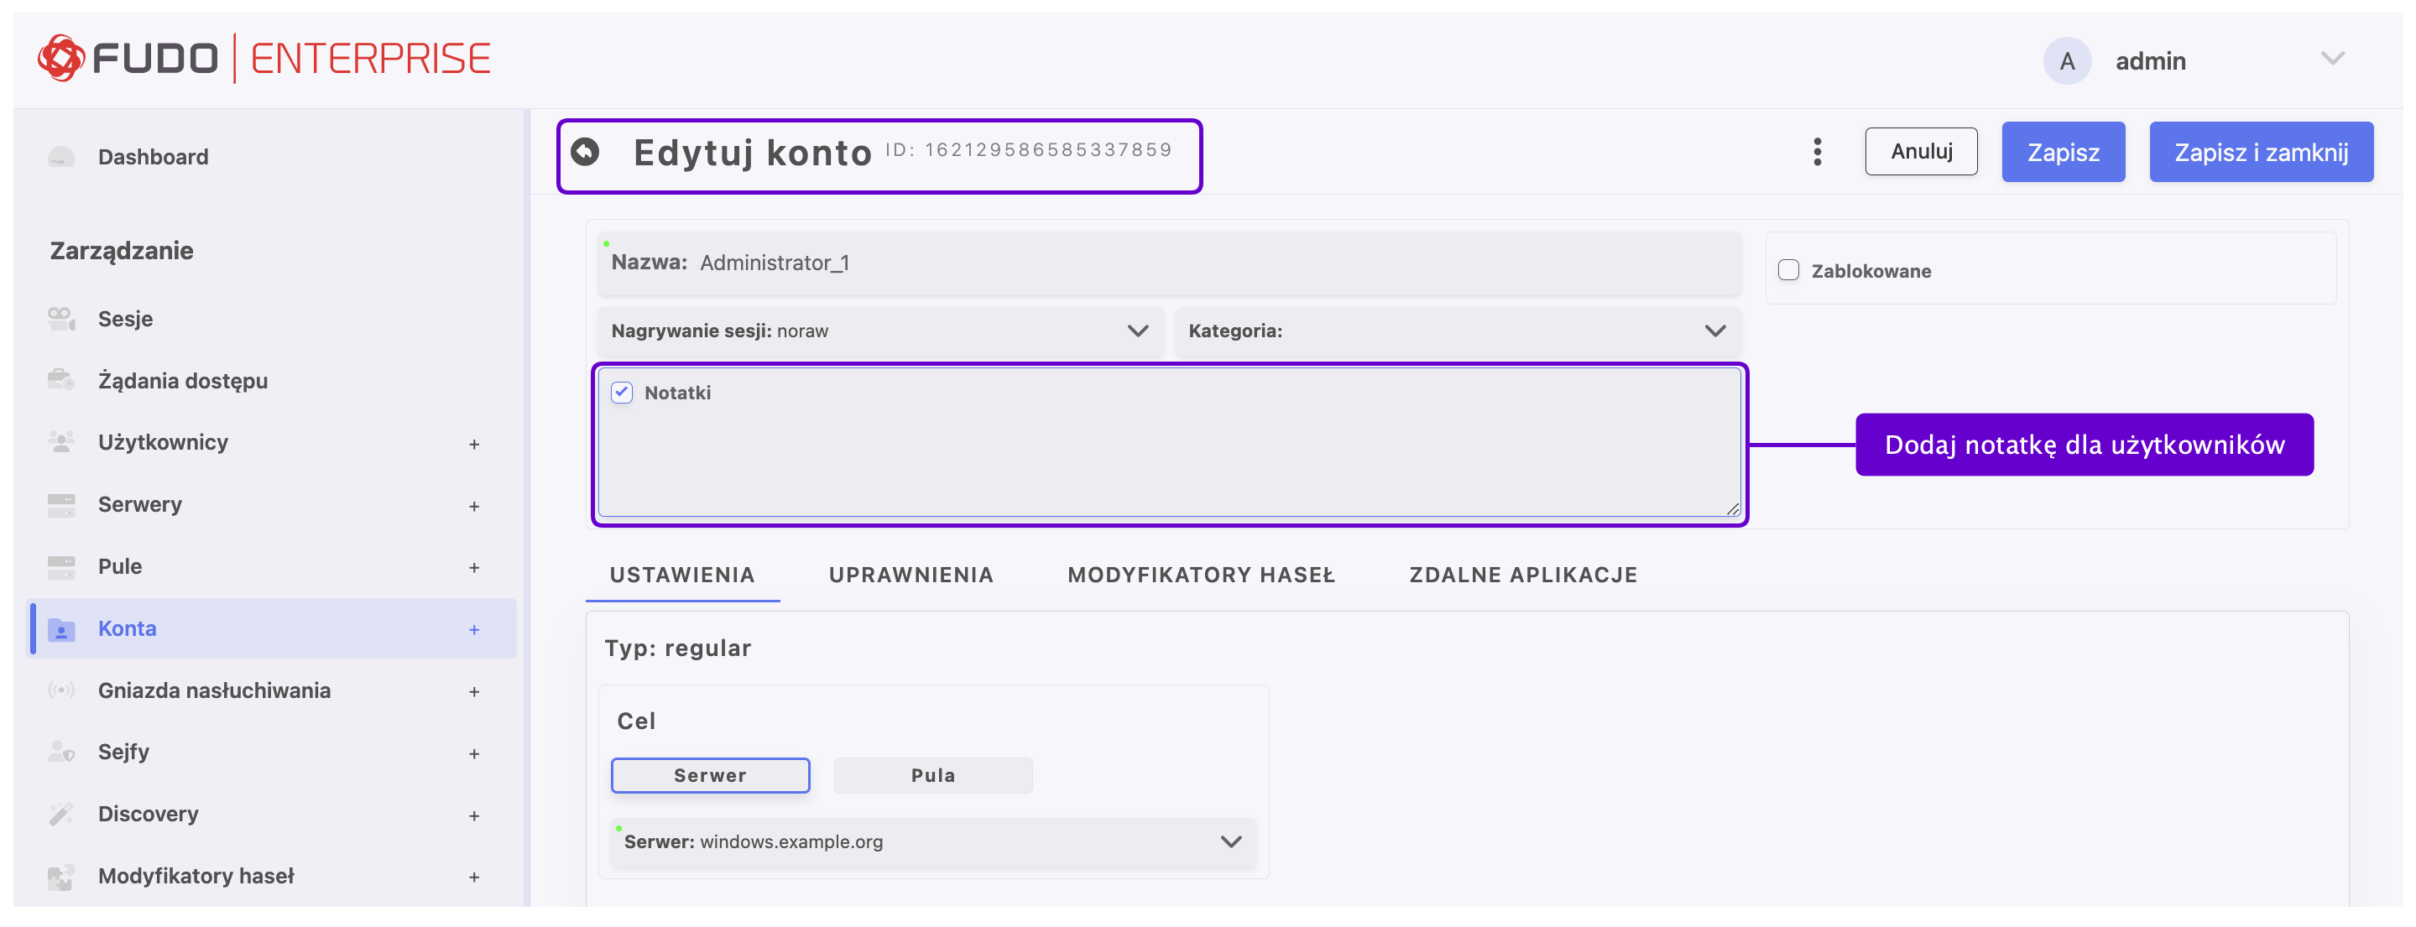Click the Modyfikatory haseł puzzle icon
This screenshot has height=927, width=2416.
coord(62,876)
